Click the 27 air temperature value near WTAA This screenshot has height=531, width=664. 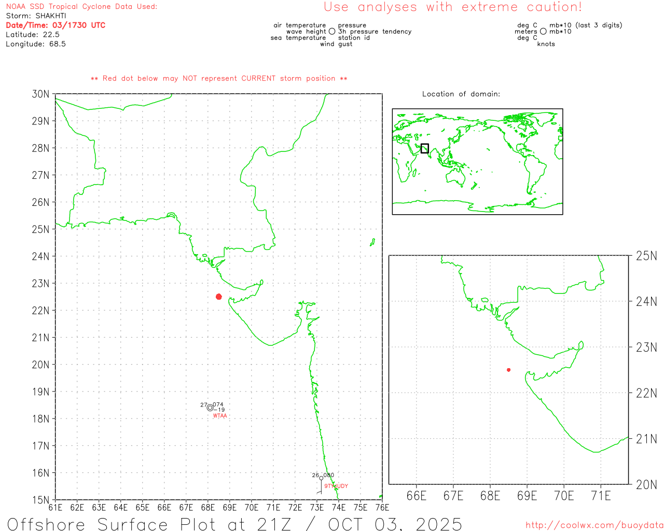click(x=204, y=405)
